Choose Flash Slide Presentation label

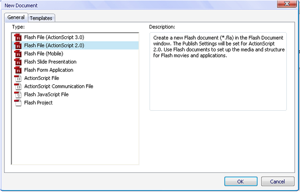coord(50,62)
